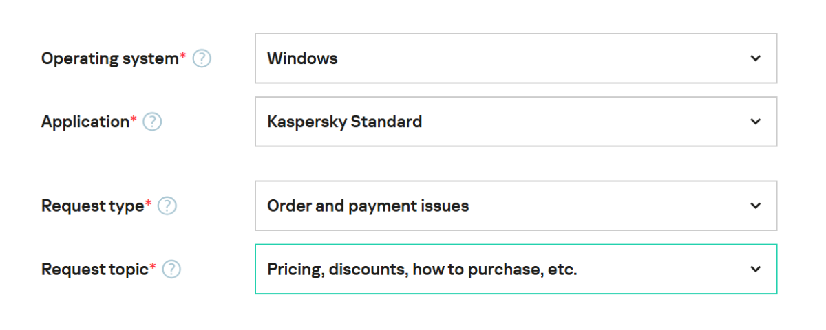Click the Request topic field label
Image resolution: width=826 pixels, height=330 pixels.
[x=94, y=269]
